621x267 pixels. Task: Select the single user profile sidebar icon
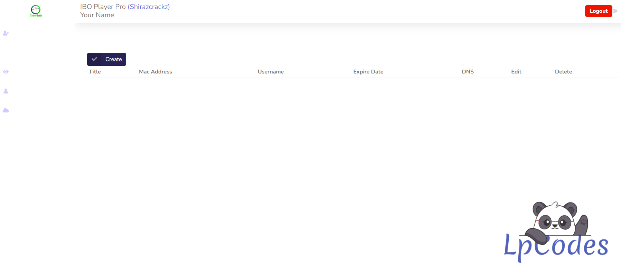click(6, 91)
